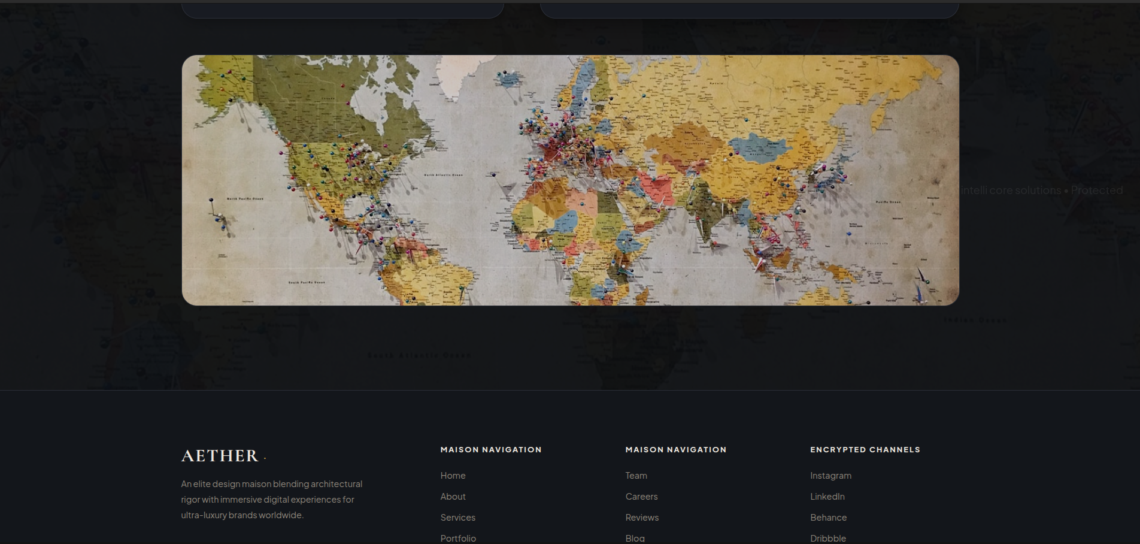The width and height of the screenshot is (1140, 544).
Task: Click the elite design maison description text
Action: tap(272, 500)
